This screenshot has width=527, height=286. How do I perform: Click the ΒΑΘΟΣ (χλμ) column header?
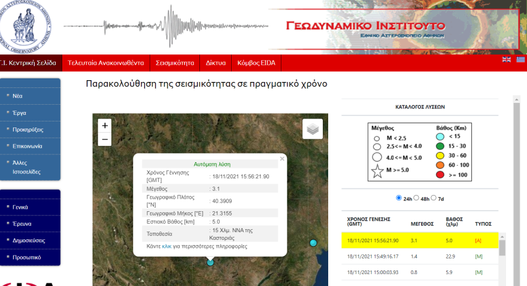point(455,221)
